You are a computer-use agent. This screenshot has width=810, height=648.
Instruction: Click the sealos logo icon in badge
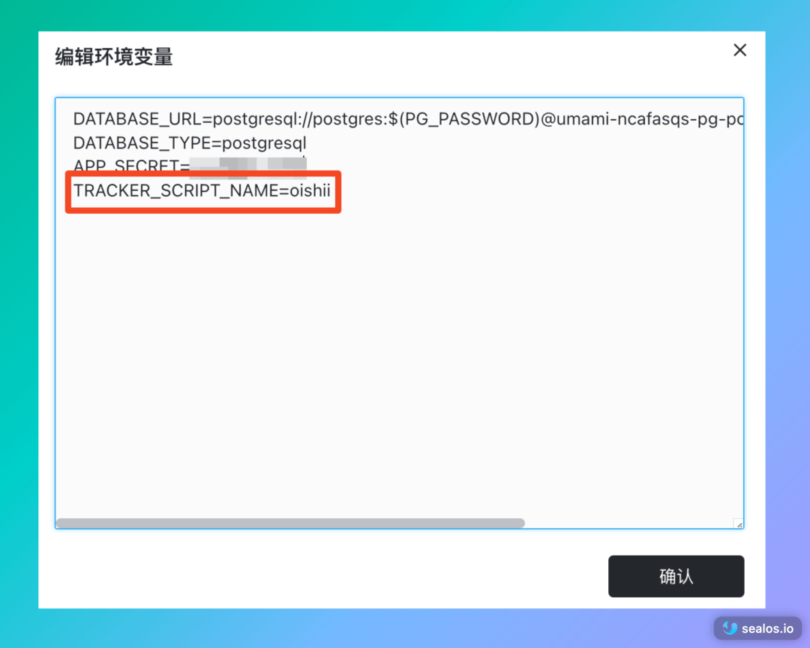coord(730,628)
